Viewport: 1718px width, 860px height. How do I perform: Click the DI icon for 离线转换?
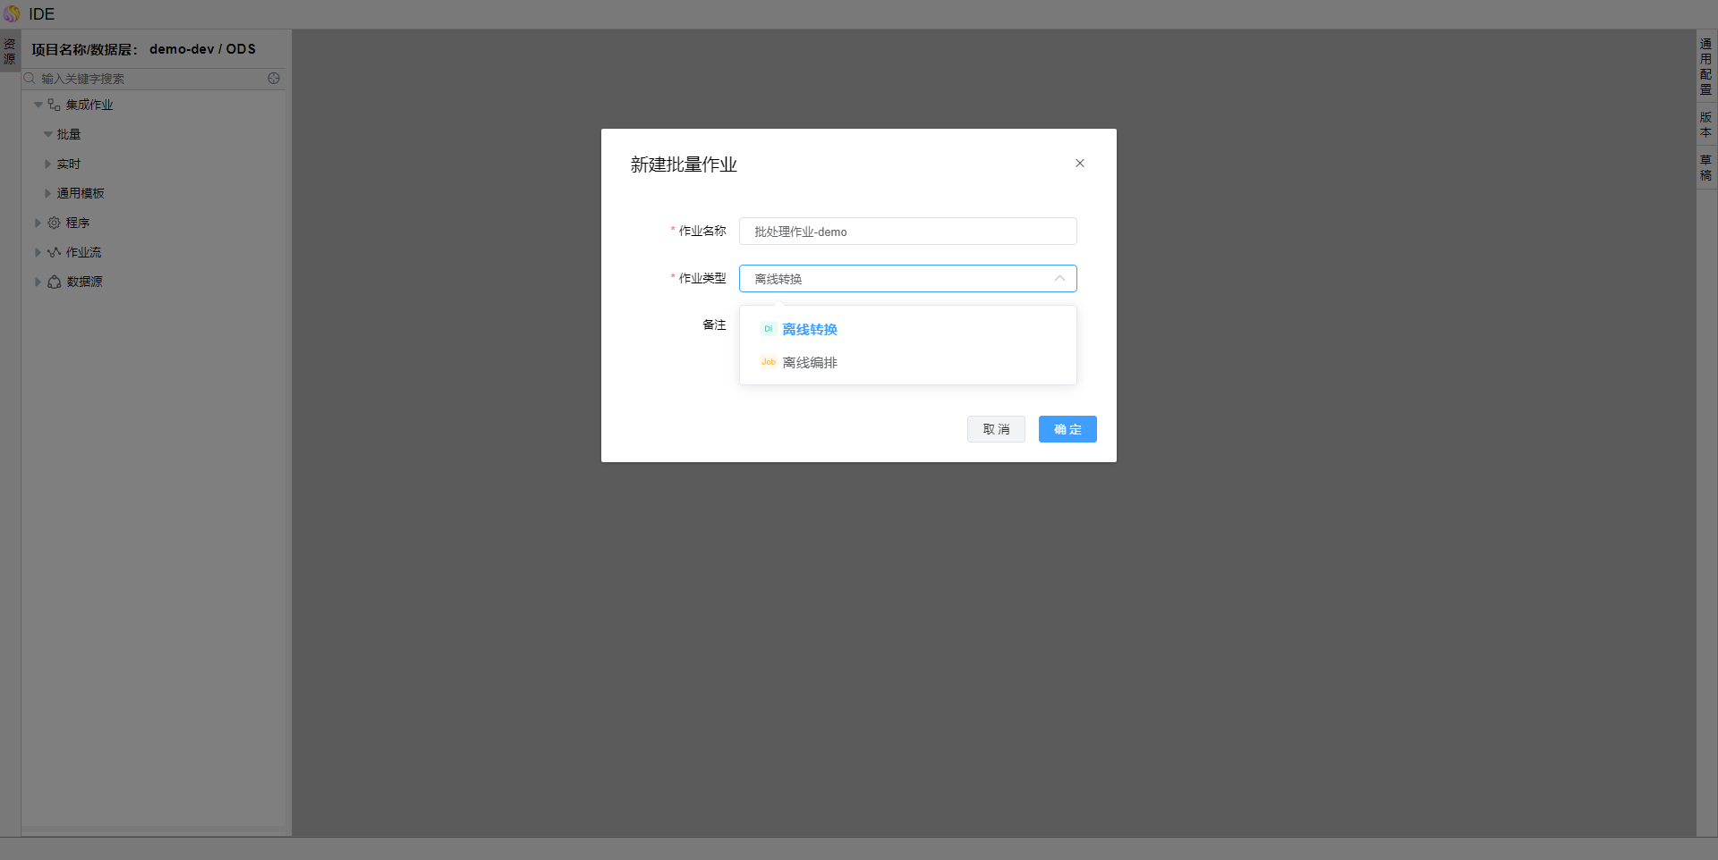(x=768, y=329)
